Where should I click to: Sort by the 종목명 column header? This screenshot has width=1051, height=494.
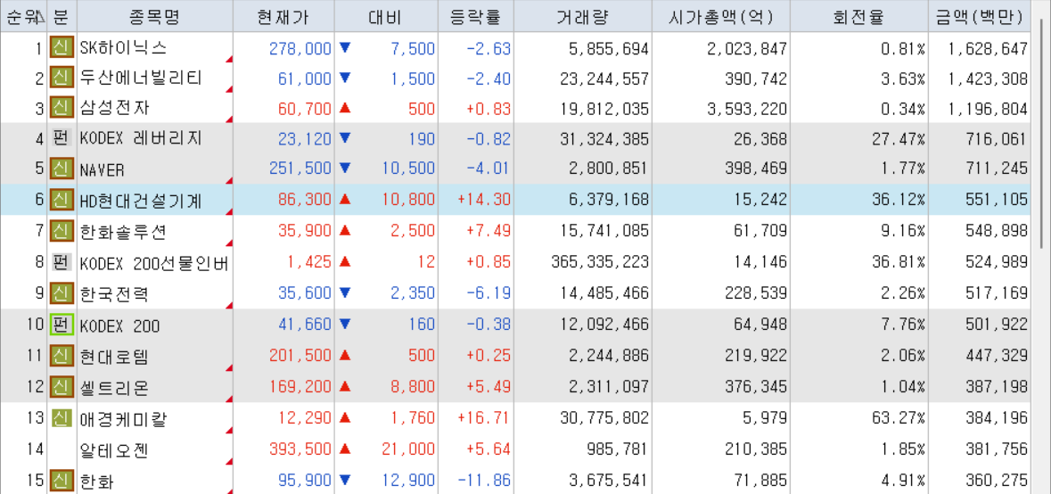tap(155, 16)
